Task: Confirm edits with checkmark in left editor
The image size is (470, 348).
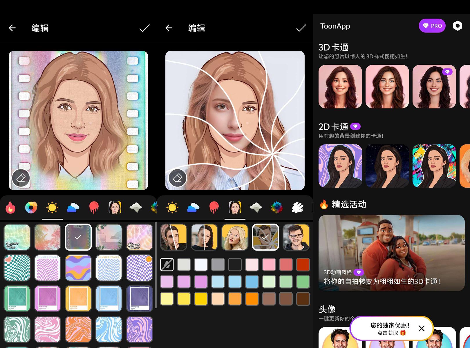Action: point(144,28)
